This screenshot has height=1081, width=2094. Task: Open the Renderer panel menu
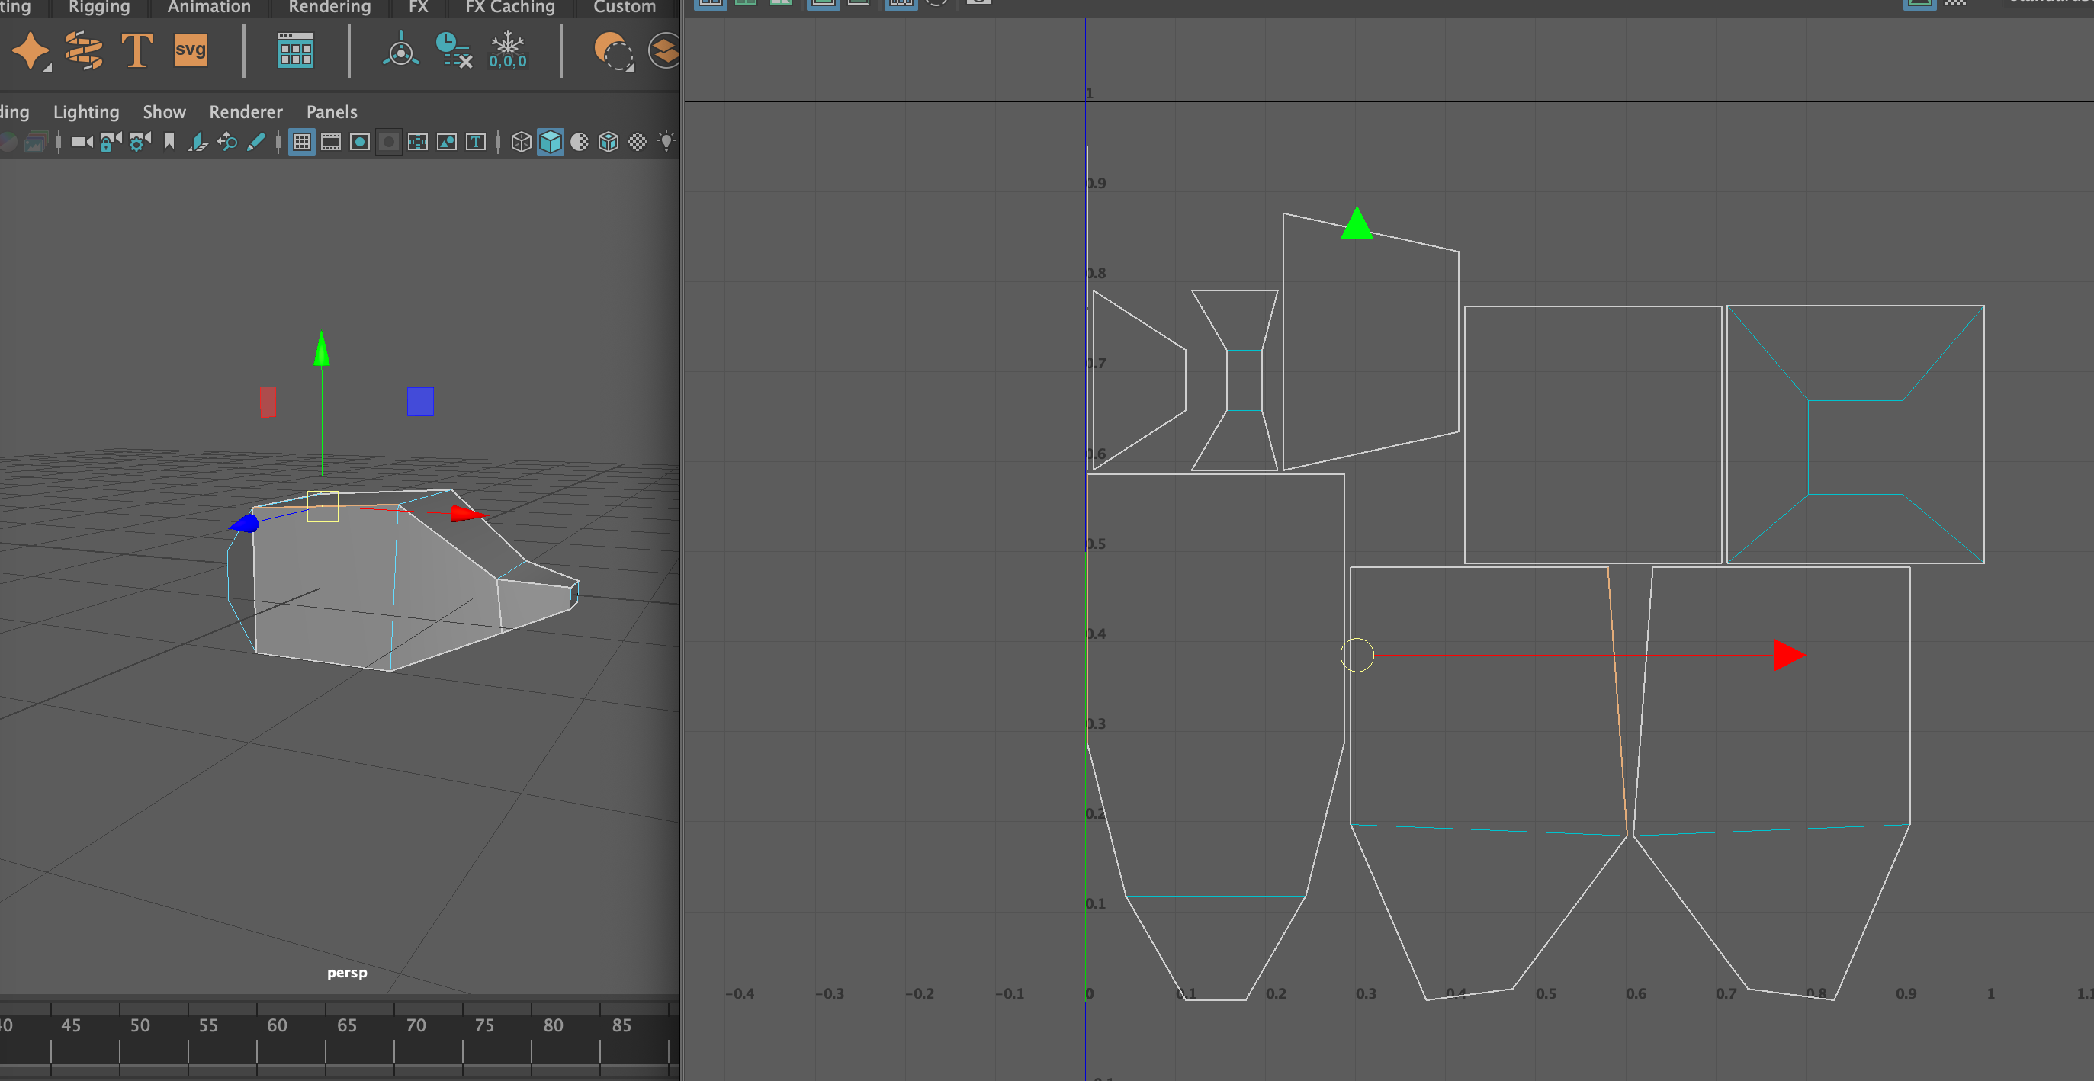point(246,112)
